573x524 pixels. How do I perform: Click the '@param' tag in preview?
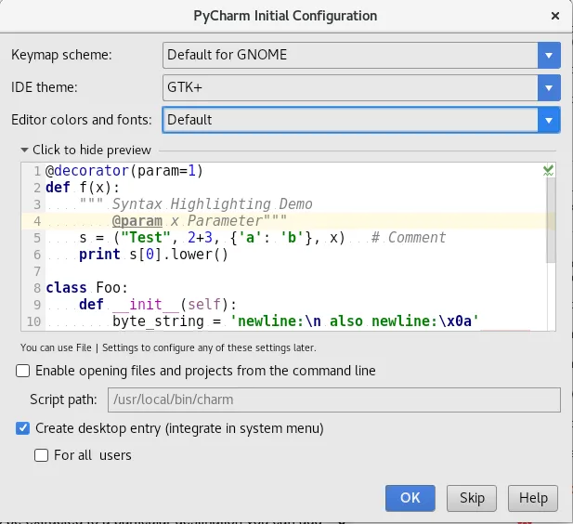point(137,221)
